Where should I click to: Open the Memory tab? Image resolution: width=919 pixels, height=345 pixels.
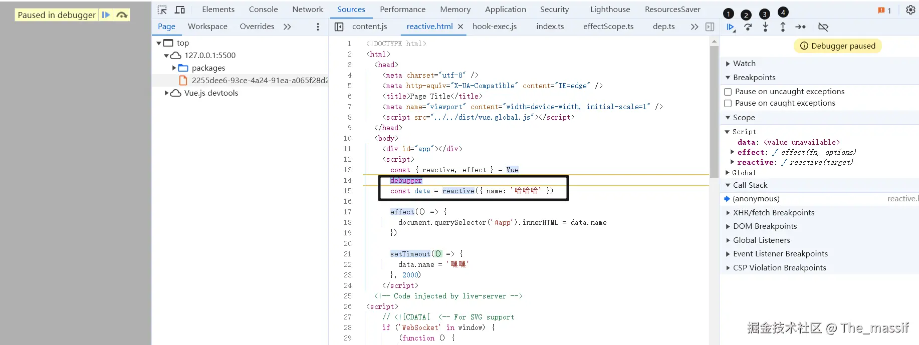tap(455, 10)
